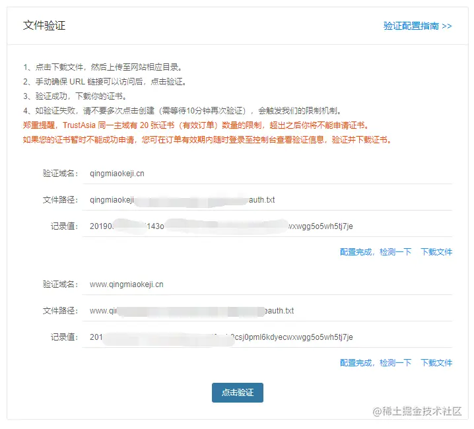Click instruction step 1 about 点击下载文件

coord(104,67)
